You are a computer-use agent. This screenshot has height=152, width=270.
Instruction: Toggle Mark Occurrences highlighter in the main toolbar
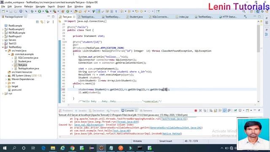tap(98, 11)
